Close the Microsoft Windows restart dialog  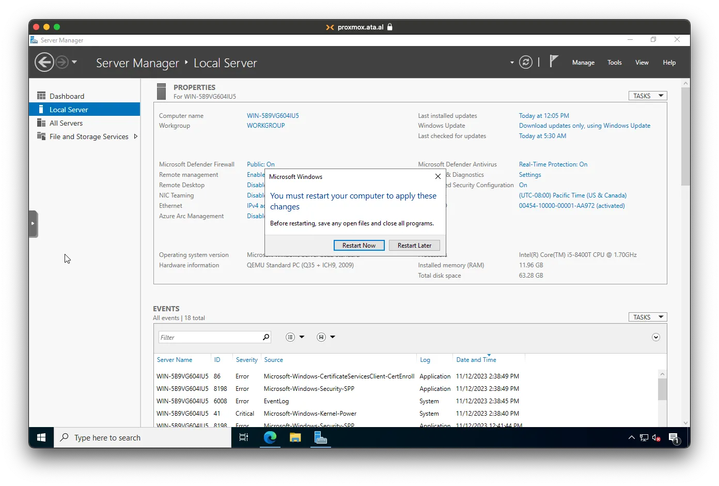coord(438,176)
